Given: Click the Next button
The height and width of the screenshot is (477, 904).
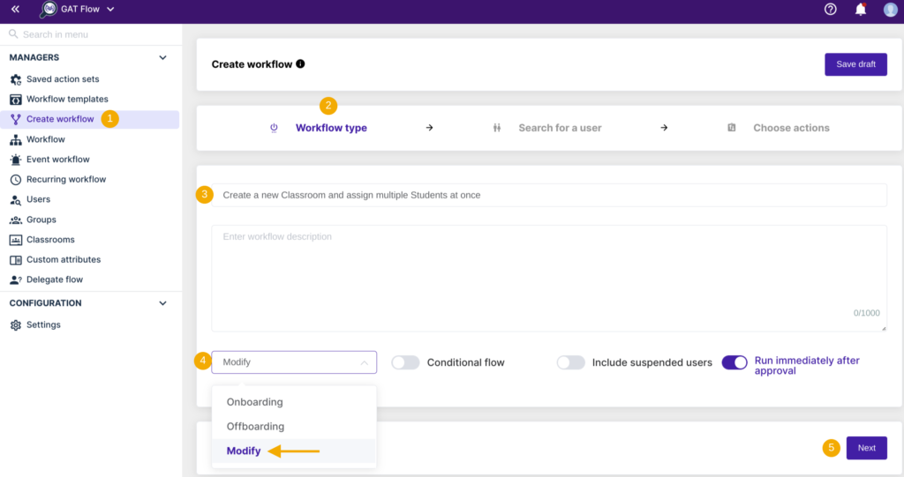Looking at the screenshot, I should click(x=867, y=448).
